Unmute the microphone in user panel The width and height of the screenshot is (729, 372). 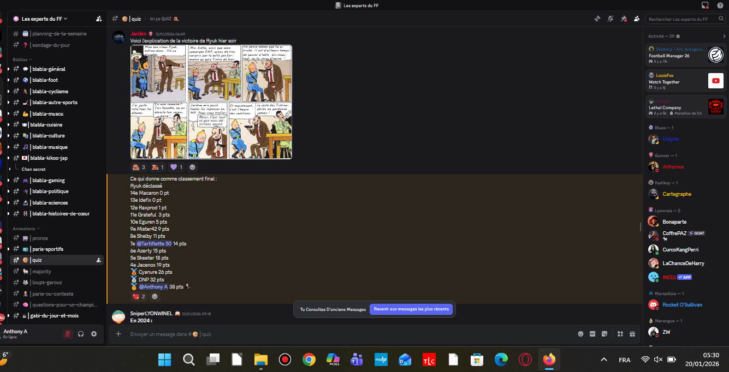tap(68, 334)
